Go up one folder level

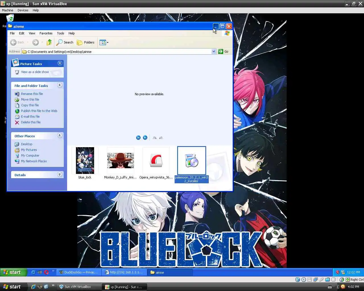pyautogui.click(x=49, y=42)
